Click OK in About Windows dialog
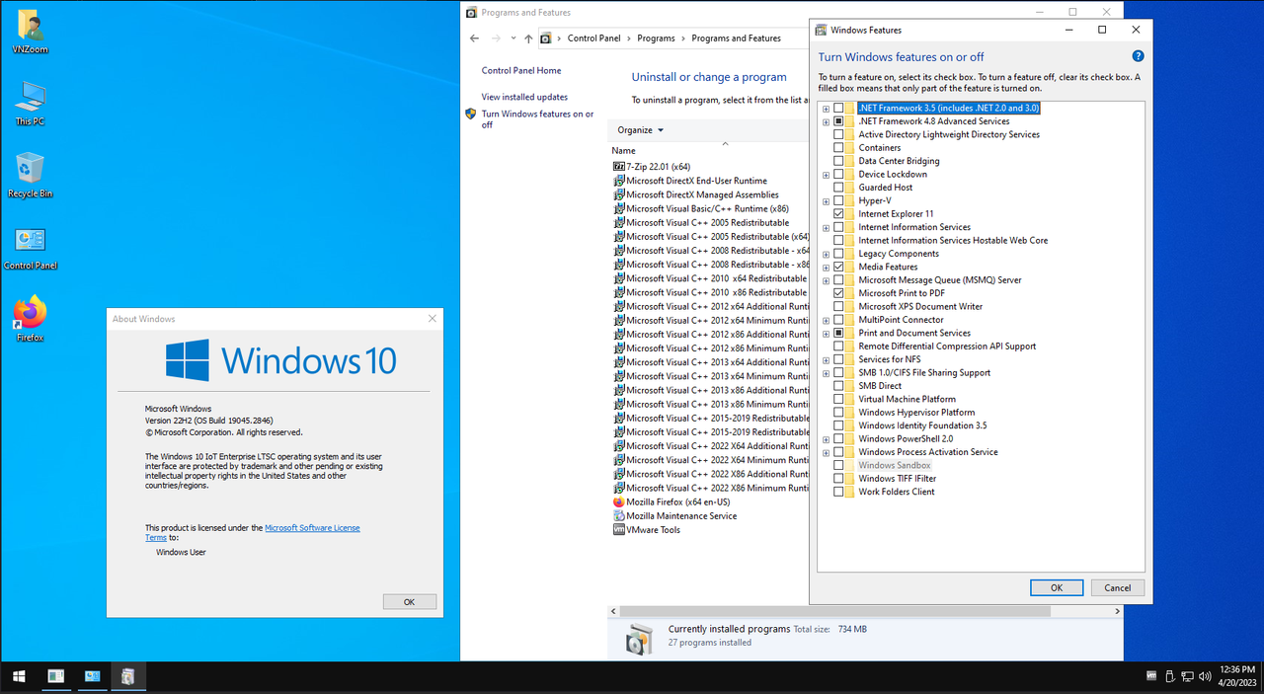This screenshot has height=694, width=1264. (409, 601)
